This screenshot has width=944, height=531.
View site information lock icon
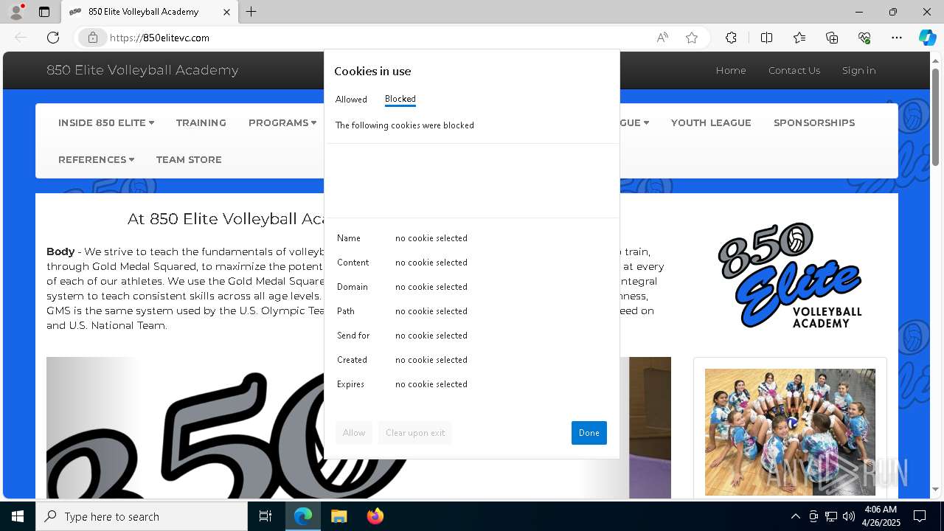[92, 38]
